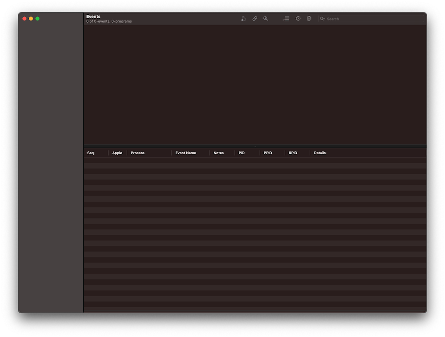Click the Events window title
The image size is (445, 337).
click(x=93, y=16)
